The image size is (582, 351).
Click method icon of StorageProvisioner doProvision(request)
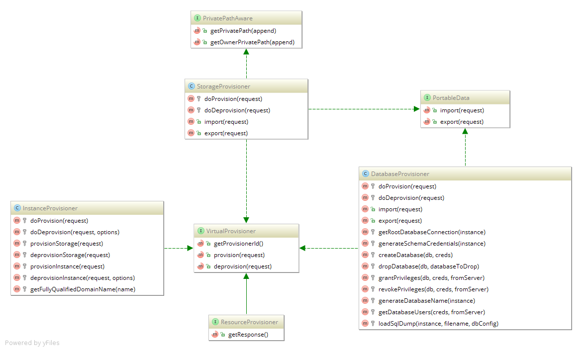click(191, 98)
